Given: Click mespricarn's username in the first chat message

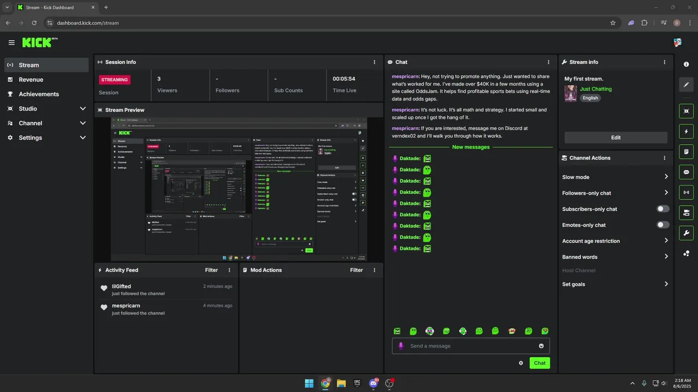Looking at the screenshot, I should coord(405,77).
